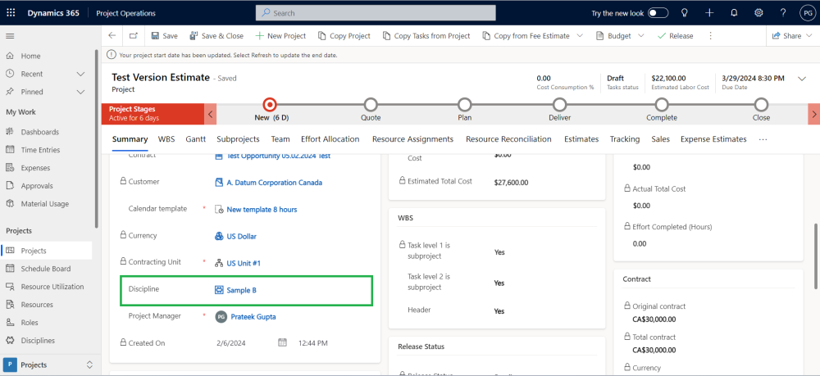Expand the header details chevron
This screenshot has width=820, height=376.
pos(802,79)
